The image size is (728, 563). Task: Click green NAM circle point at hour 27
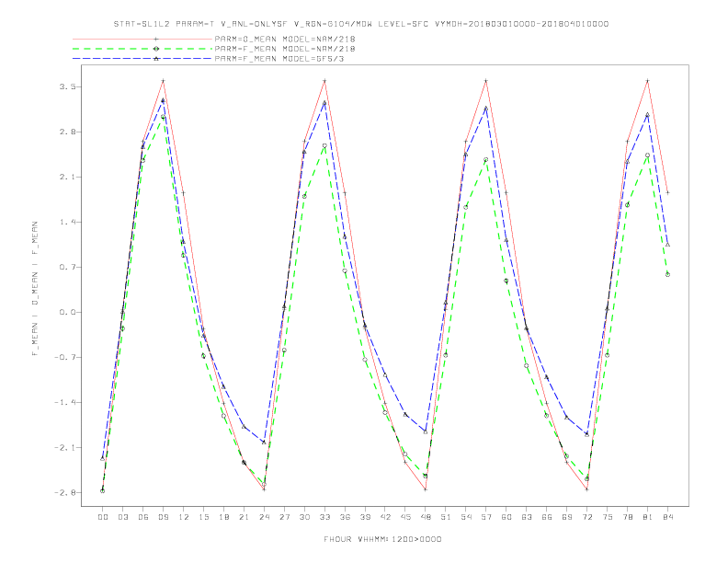tap(284, 350)
